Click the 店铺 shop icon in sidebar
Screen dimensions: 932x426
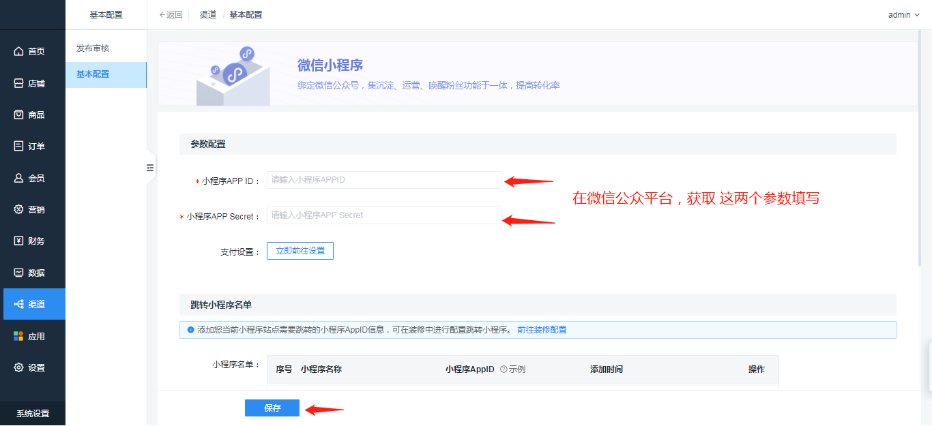coord(19,83)
